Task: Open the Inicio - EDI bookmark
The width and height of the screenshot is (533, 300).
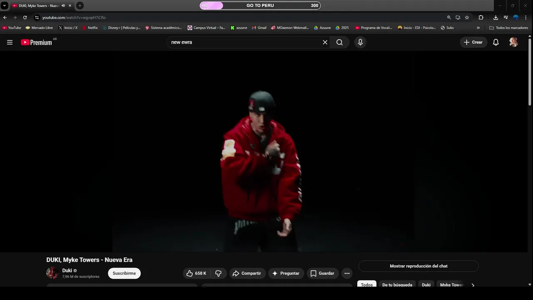Action: (416, 28)
